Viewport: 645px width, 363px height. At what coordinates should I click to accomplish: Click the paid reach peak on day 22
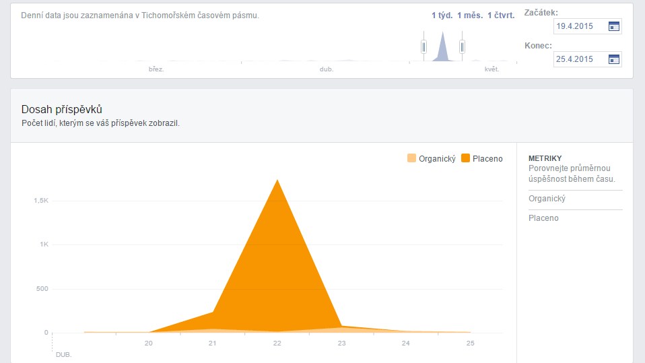[277, 180]
